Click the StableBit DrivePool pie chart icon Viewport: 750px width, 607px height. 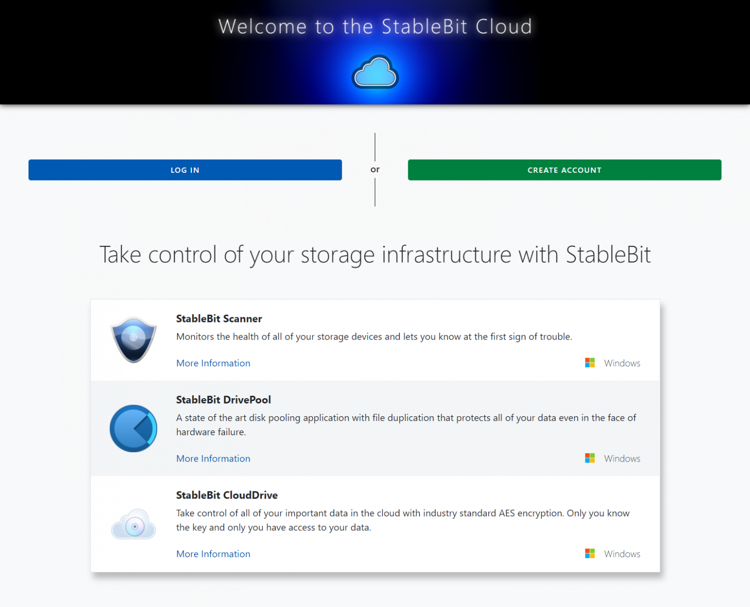(133, 428)
